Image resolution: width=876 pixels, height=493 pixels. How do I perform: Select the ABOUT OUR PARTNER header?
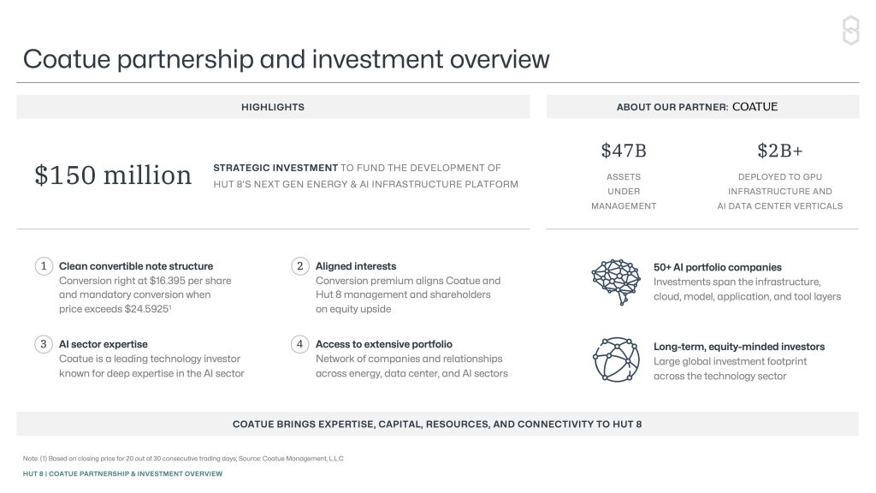point(672,107)
